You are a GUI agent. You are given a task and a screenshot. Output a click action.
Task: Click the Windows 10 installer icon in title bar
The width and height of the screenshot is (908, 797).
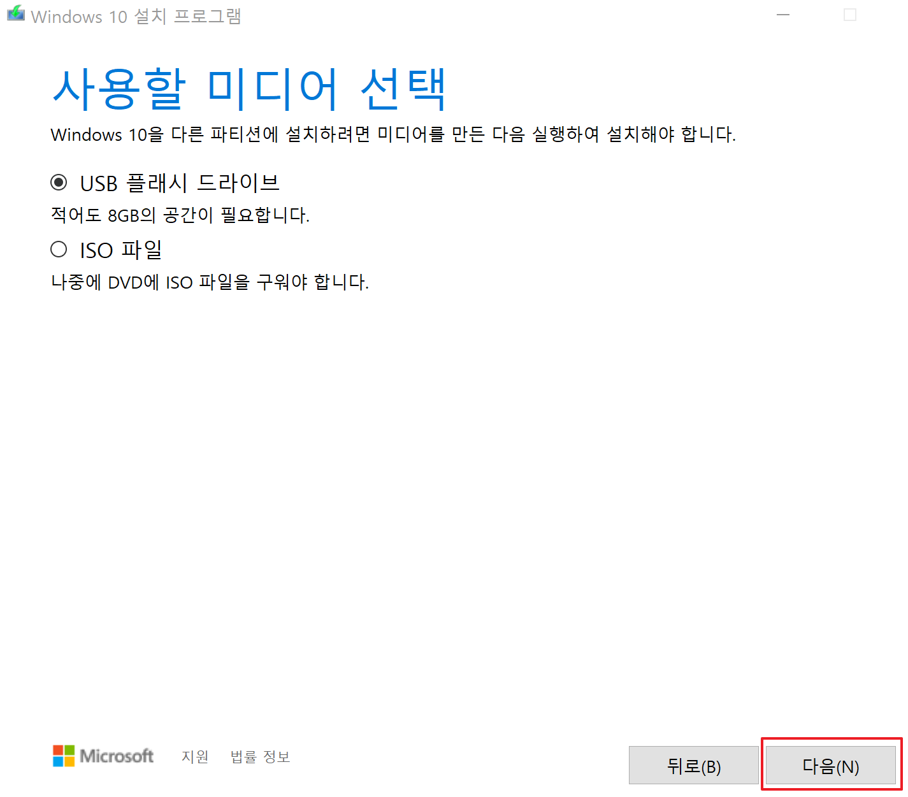click(x=15, y=13)
